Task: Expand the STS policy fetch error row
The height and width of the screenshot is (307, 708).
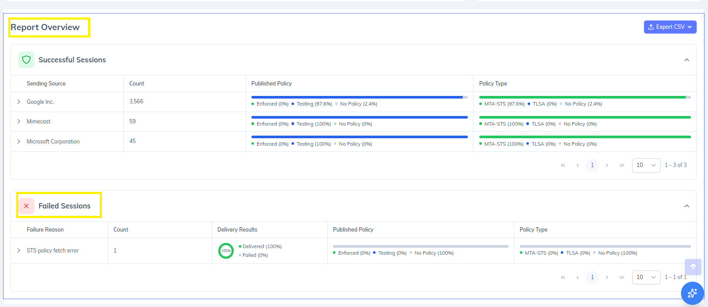Action: (x=19, y=250)
